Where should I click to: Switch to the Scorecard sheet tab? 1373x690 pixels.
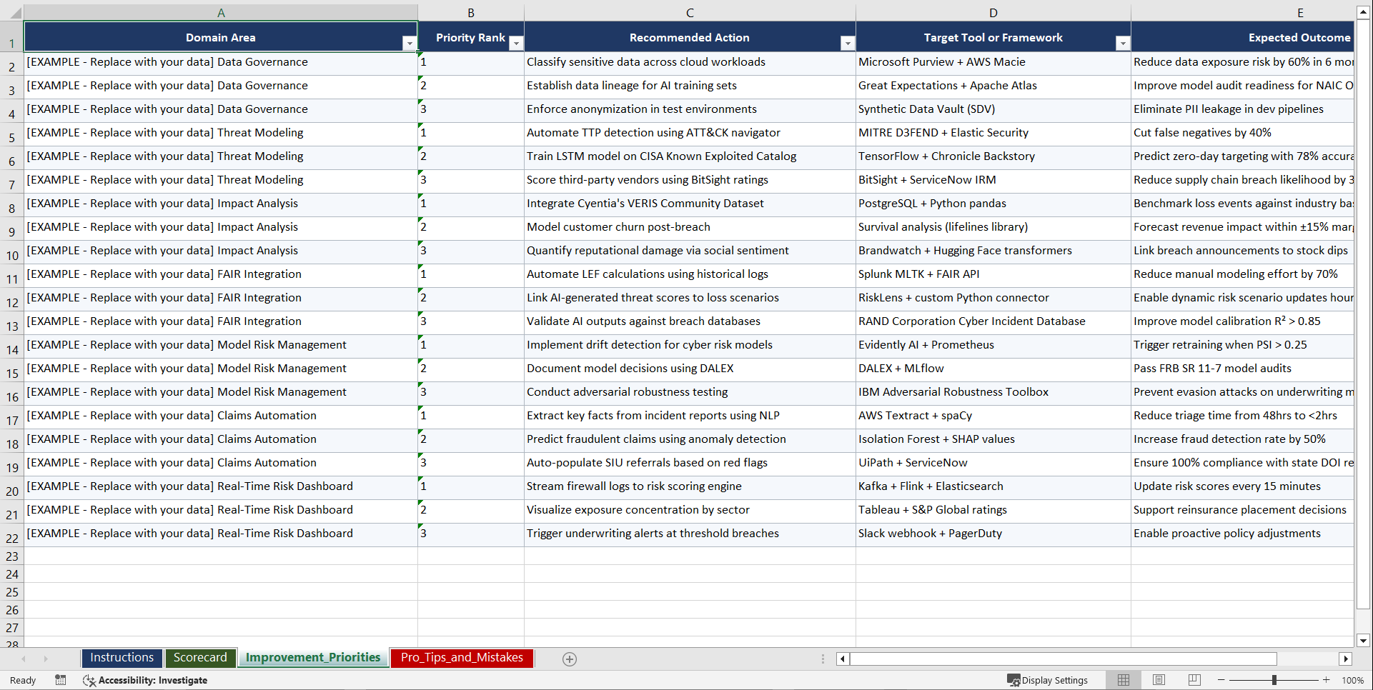[201, 657]
